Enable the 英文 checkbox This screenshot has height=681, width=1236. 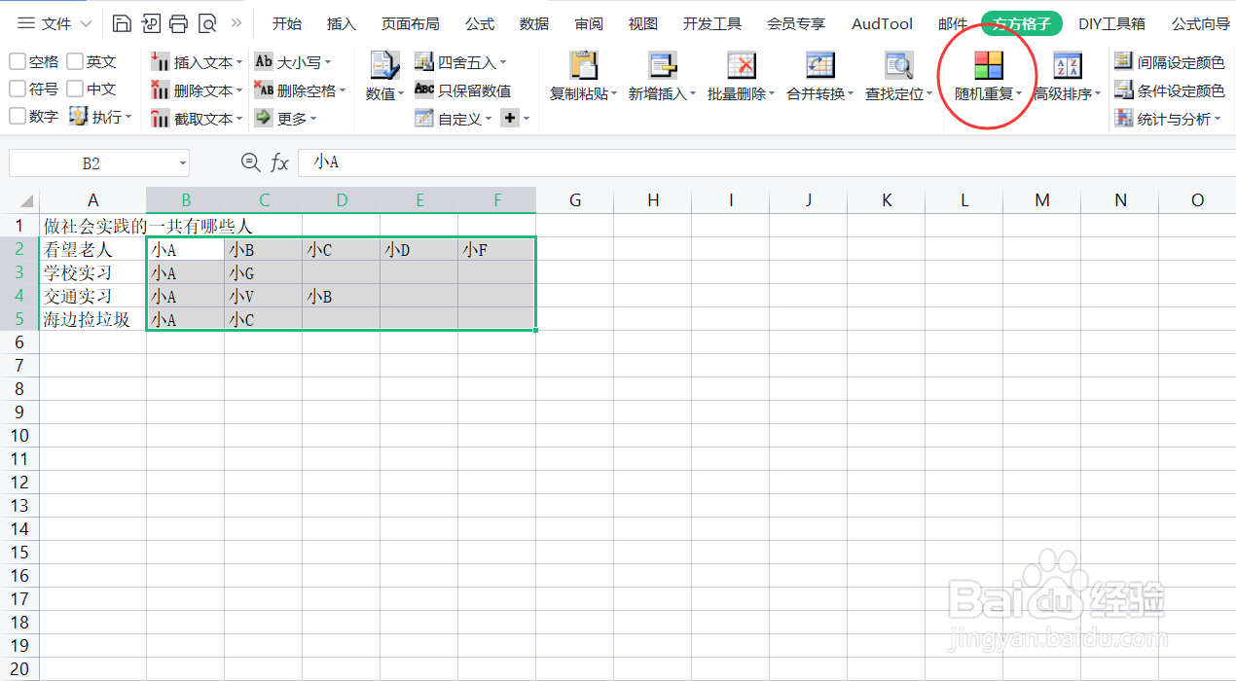click(x=75, y=62)
